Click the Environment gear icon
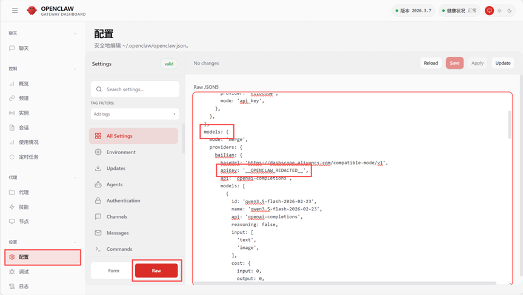The image size is (523, 295). click(x=98, y=152)
